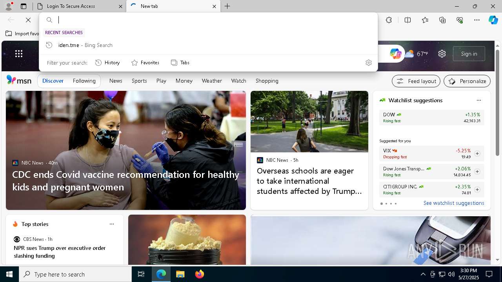This screenshot has width=502, height=282.
Task: Open the Edge profile icon
Action: pos(8,6)
